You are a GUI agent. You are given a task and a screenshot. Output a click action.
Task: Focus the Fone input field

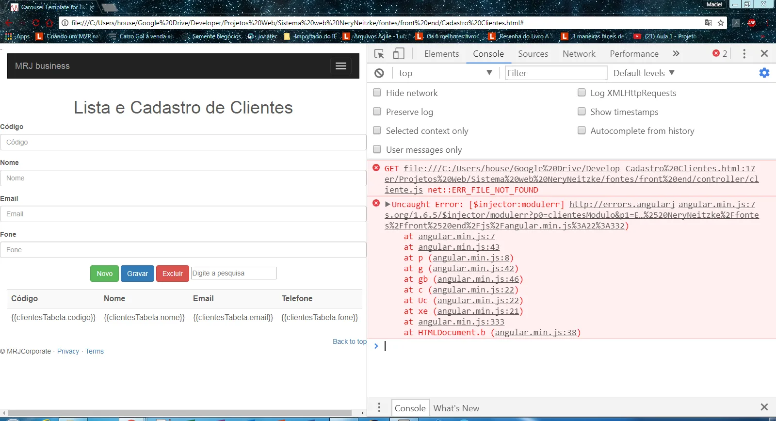183,250
